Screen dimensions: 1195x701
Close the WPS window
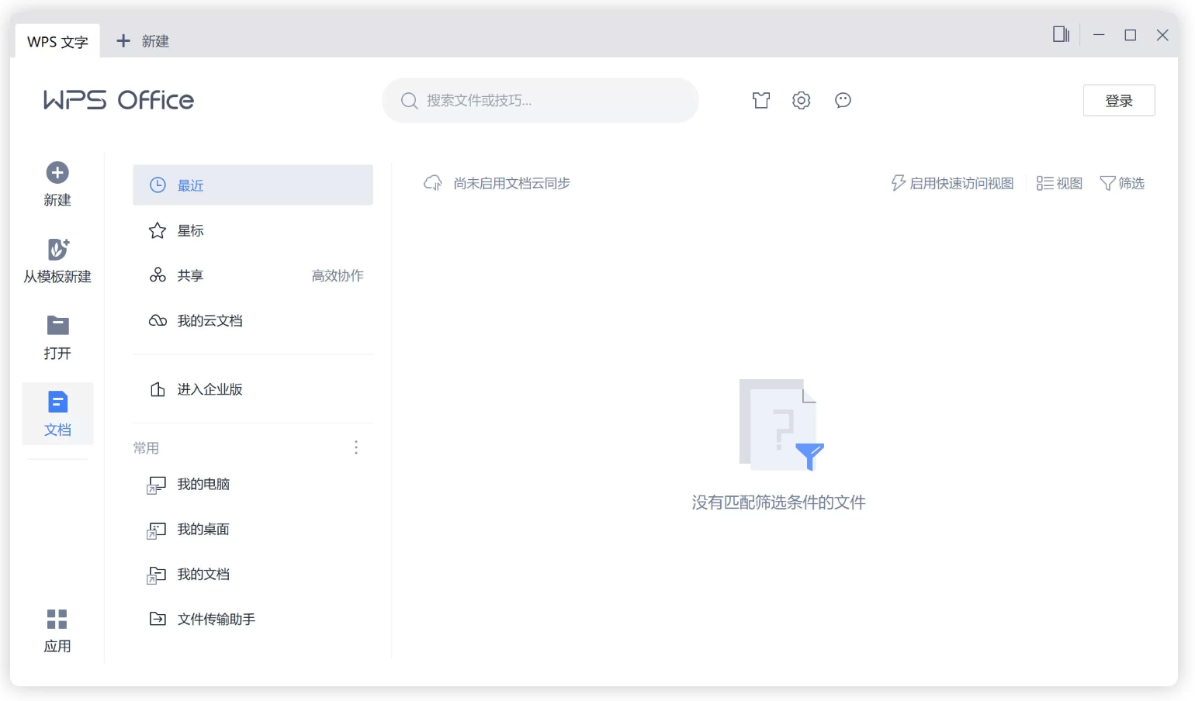pyautogui.click(x=1162, y=35)
